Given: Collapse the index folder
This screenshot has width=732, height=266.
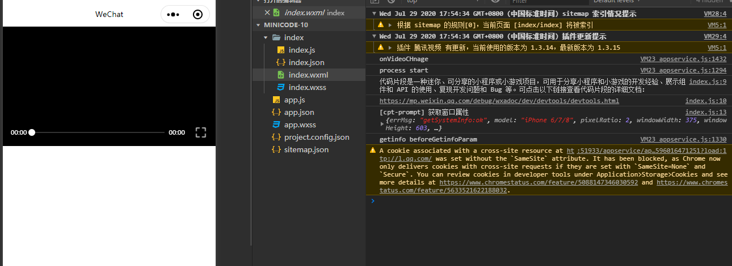Looking at the screenshot, I should pos(266,37).
